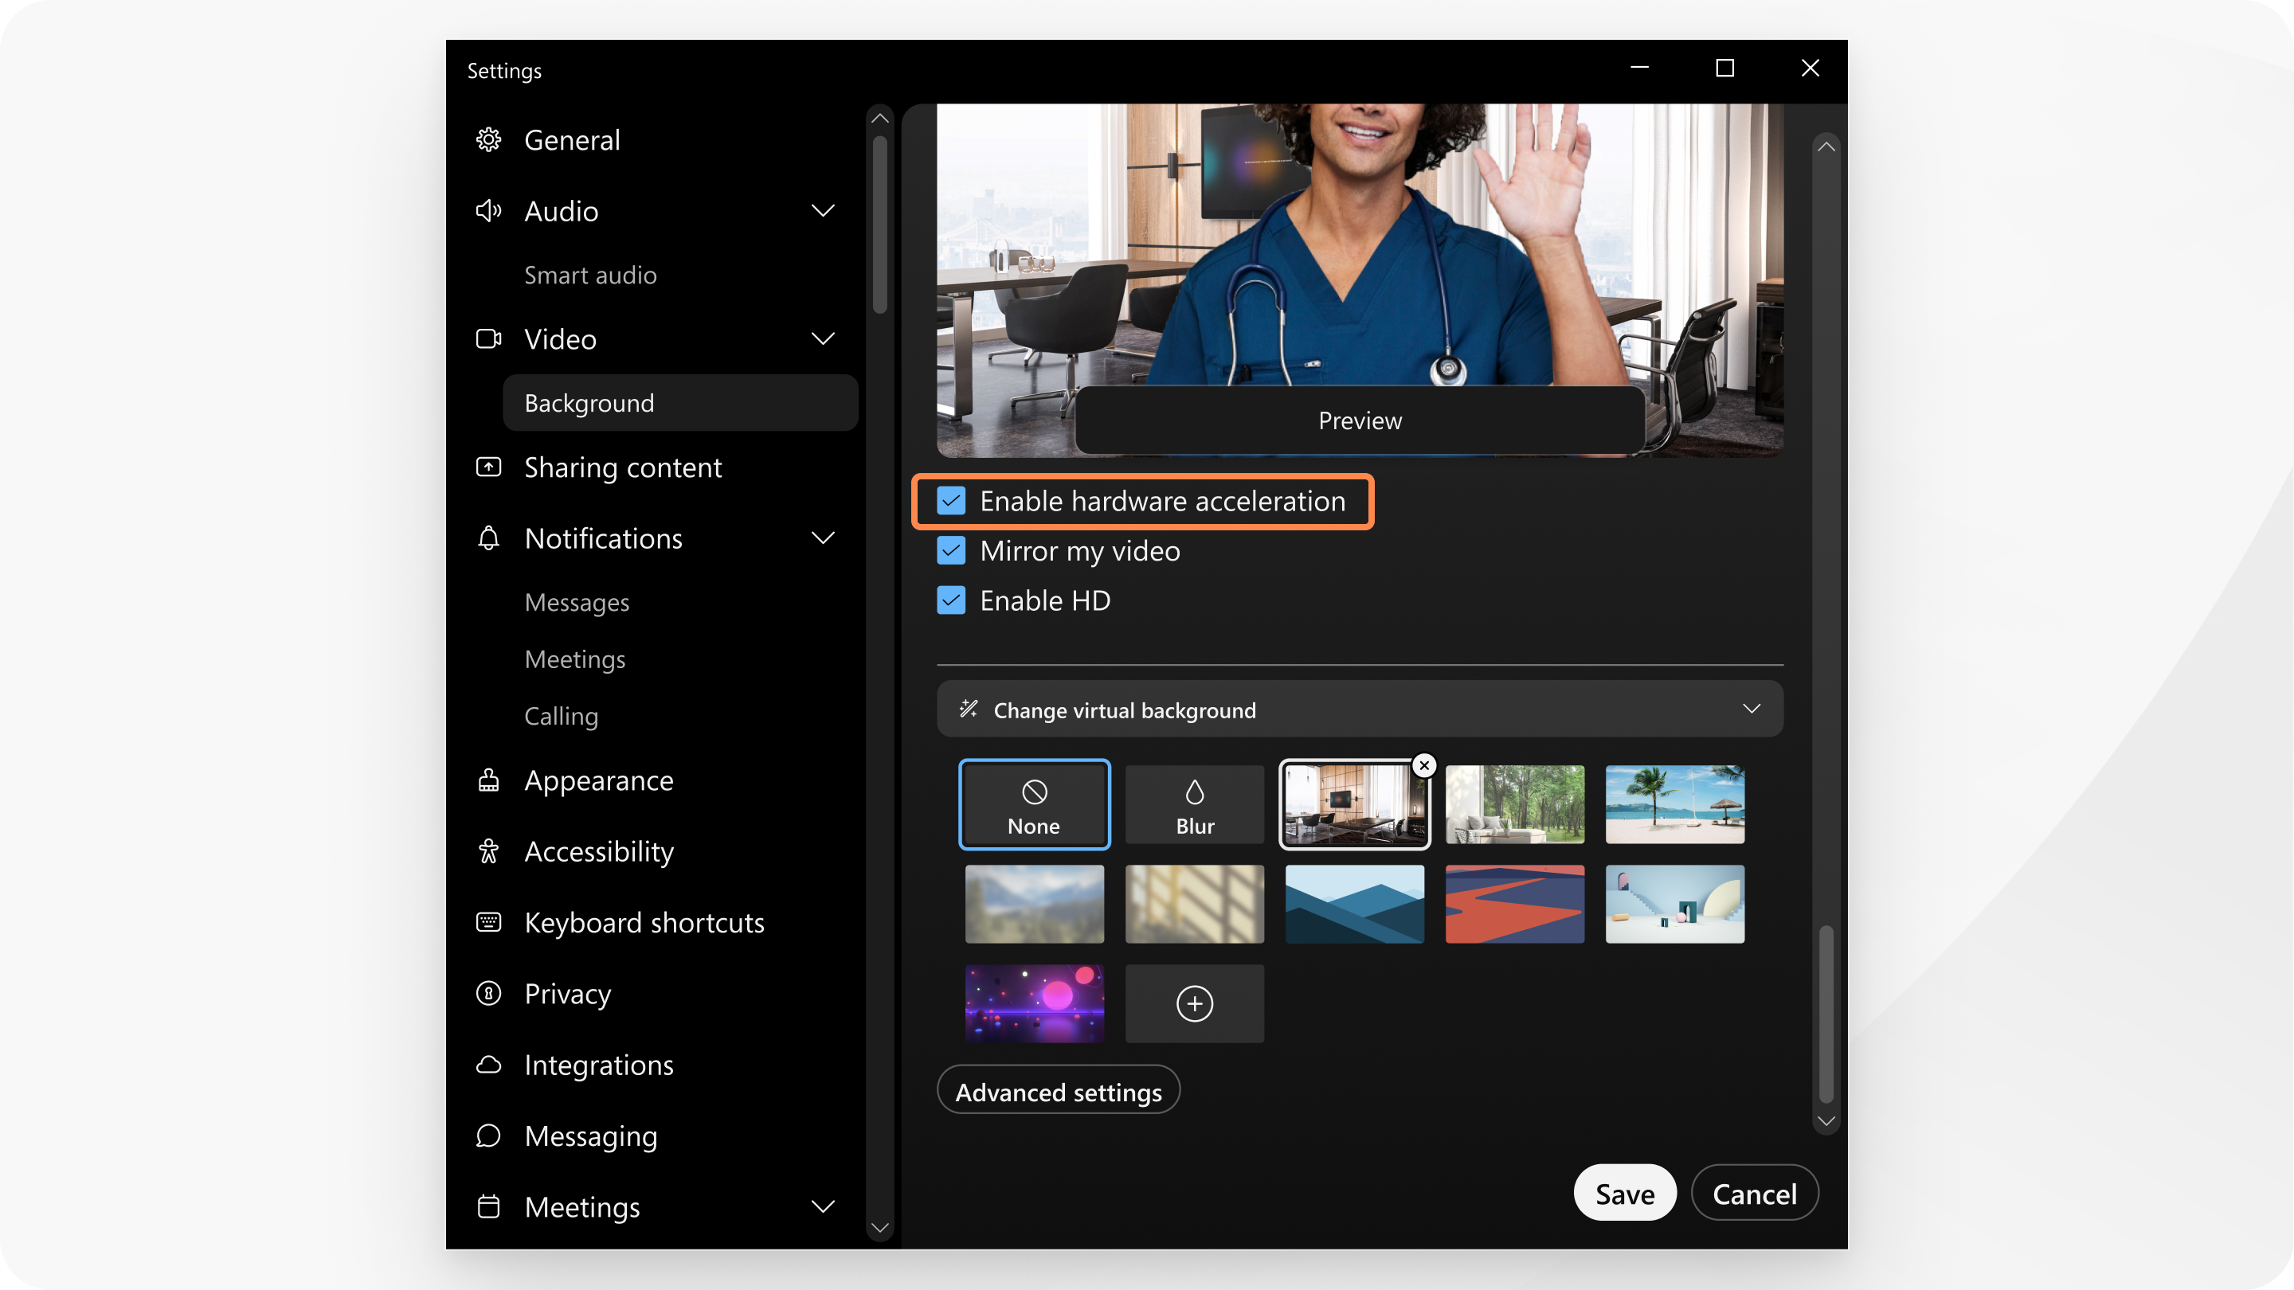Viewport: 2294px width, 1290px height.
Task: Click the Save button
Action: (1624, 1192)
